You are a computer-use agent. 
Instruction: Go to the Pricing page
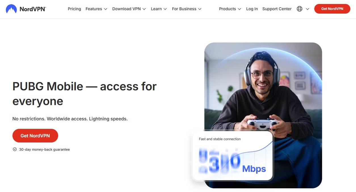[x=74, y=9]
